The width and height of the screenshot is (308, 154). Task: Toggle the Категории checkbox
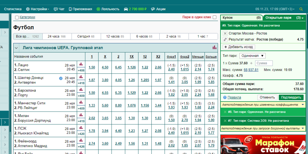pos(17,17)
